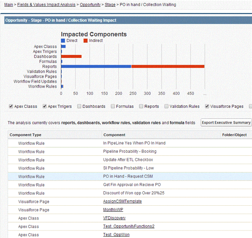Click the blue Apex Classs bar
The image size is (252, 238).
point(63,47)
